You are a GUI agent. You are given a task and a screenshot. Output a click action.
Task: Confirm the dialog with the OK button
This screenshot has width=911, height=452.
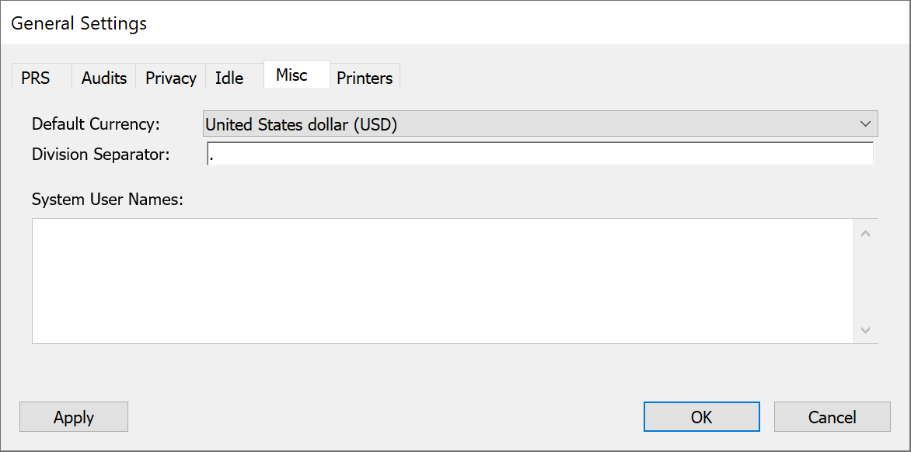(701, 416)
